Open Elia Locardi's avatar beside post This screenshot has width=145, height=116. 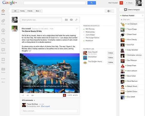15,29
